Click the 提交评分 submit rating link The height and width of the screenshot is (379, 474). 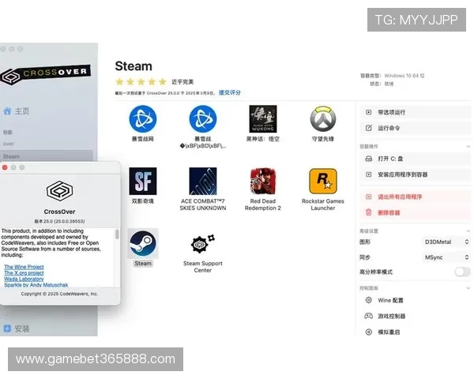coord(229,93)
